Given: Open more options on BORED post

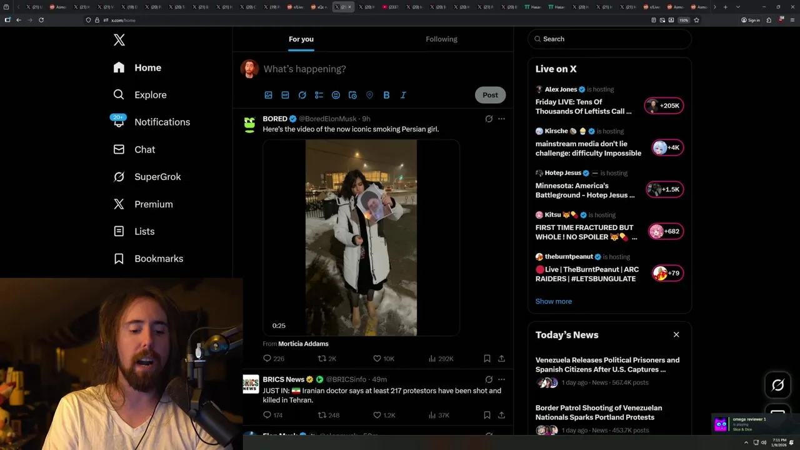Looking at the screenshot, I should (501, 119).
